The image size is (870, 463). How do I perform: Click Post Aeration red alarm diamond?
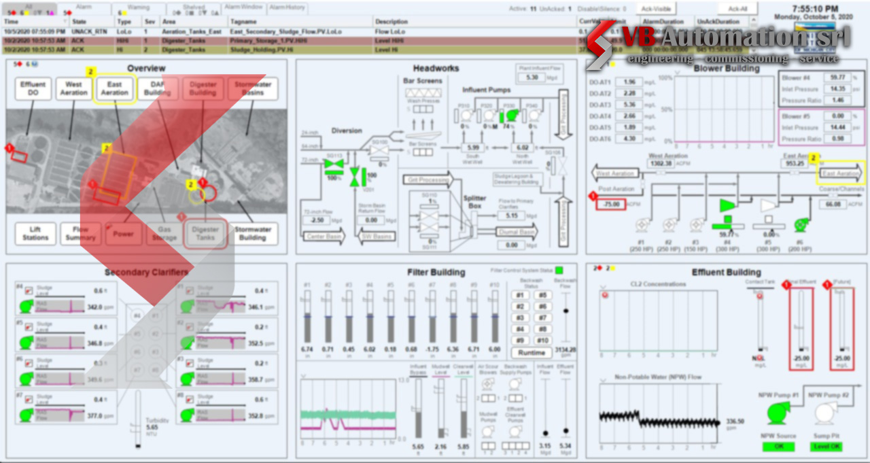[x=593, y=196]
